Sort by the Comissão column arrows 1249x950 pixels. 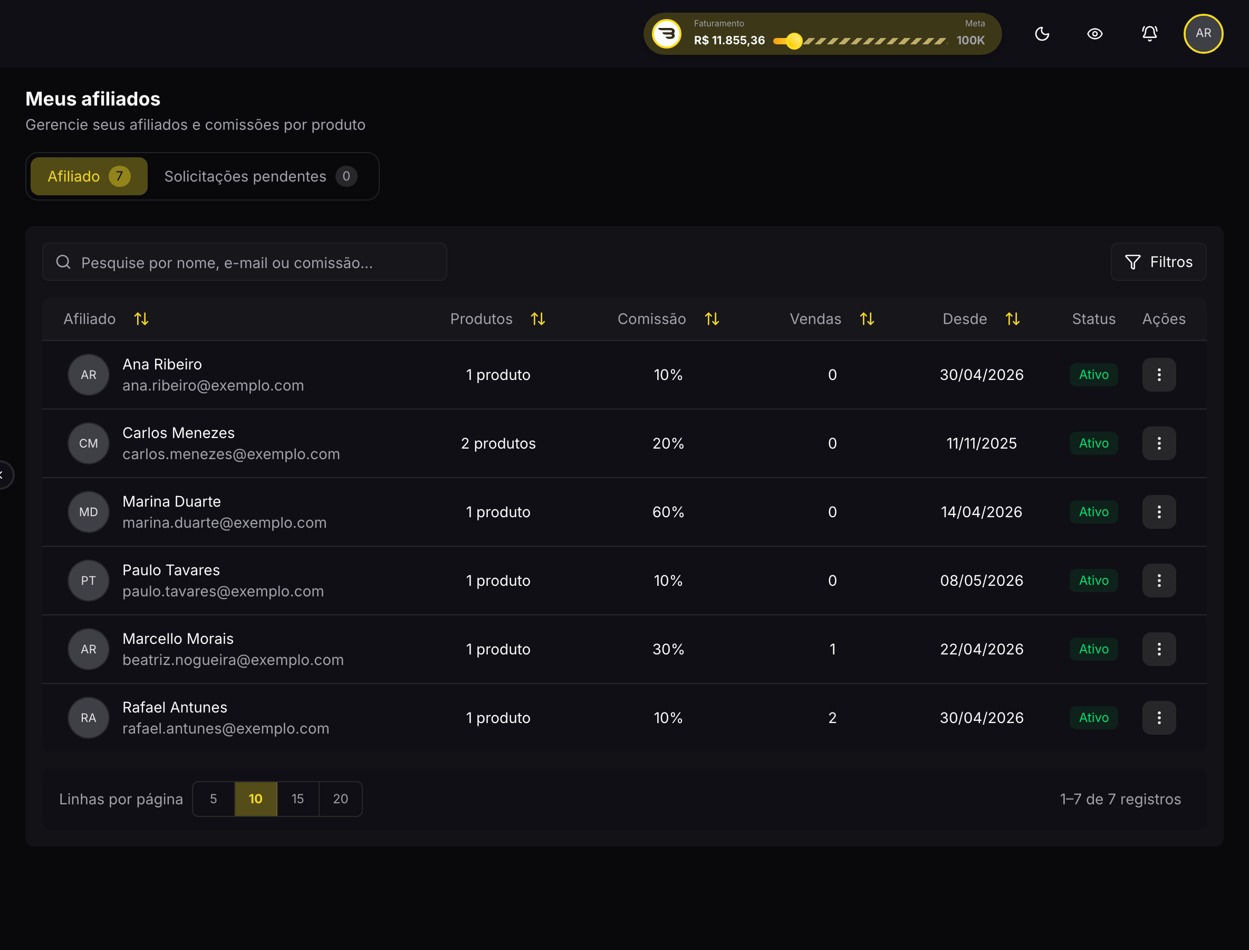(712, 319)
